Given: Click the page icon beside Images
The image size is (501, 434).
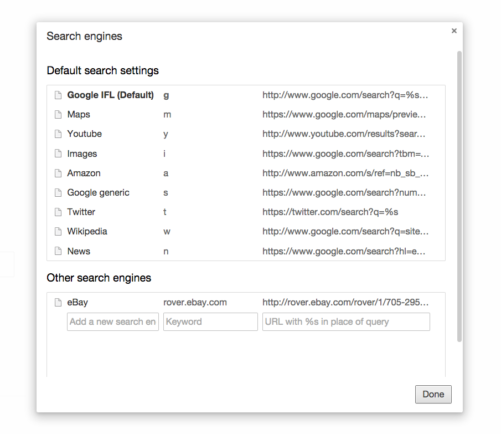Looking at the screenshot, I should click(58, 154).
